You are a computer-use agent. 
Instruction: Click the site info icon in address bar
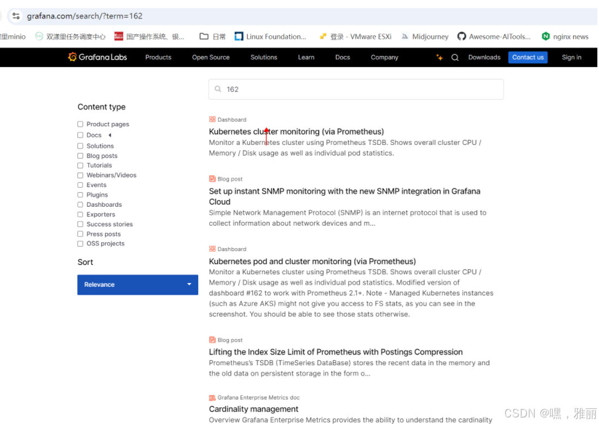click(16, 16)
